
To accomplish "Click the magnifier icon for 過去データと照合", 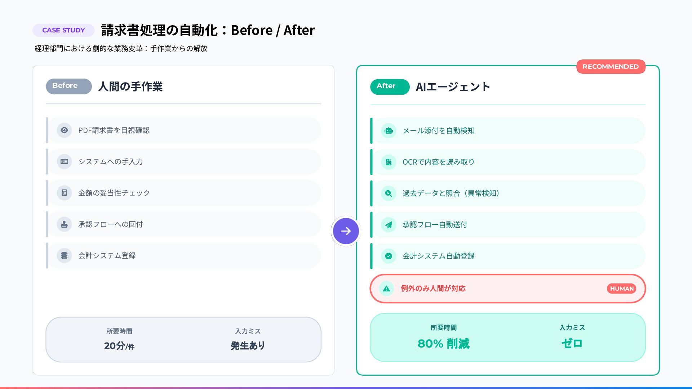I will point(389,193).
